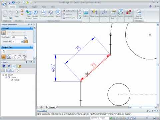Click the dimension style icon in Format
The height and width of the screenshot is (120, 160).
(x=4, y=33)
